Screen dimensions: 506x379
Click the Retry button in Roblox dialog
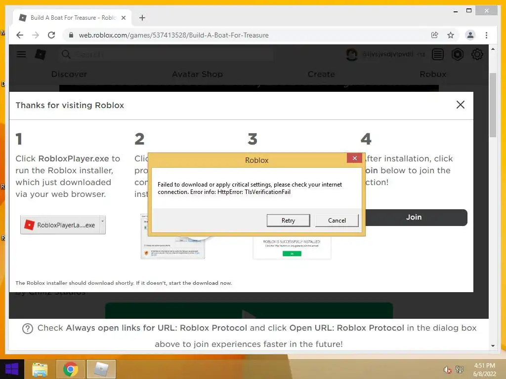(288, 221)
